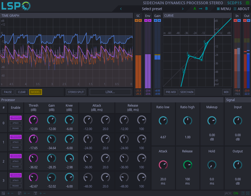Click row 0 Thresh knob showing -12.00
This screenshot has width=251, height=196.
point(34,120)
